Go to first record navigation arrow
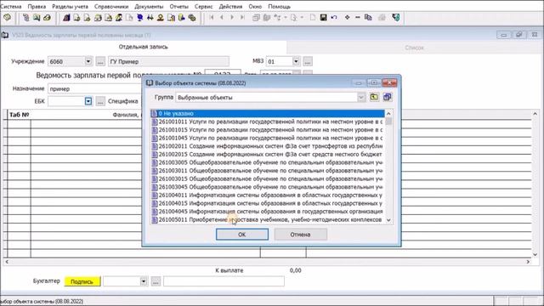This screenshot has height=306, width=544. (212, 17)
